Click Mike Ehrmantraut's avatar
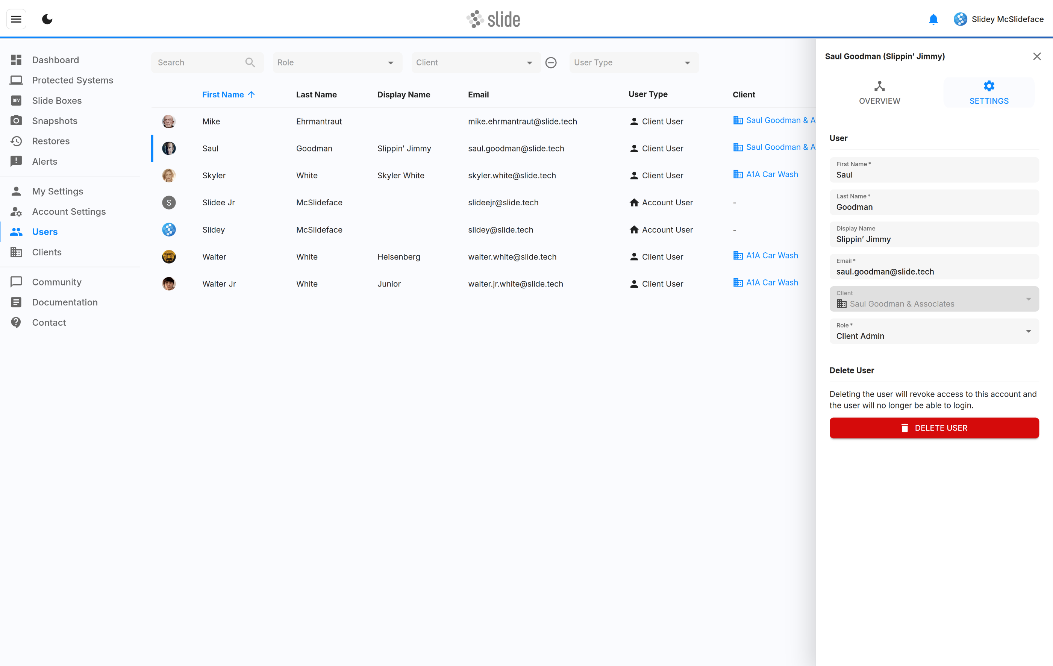Image resolution: width=1053 pixels, height=666 pixels. [x=169, y=121]
